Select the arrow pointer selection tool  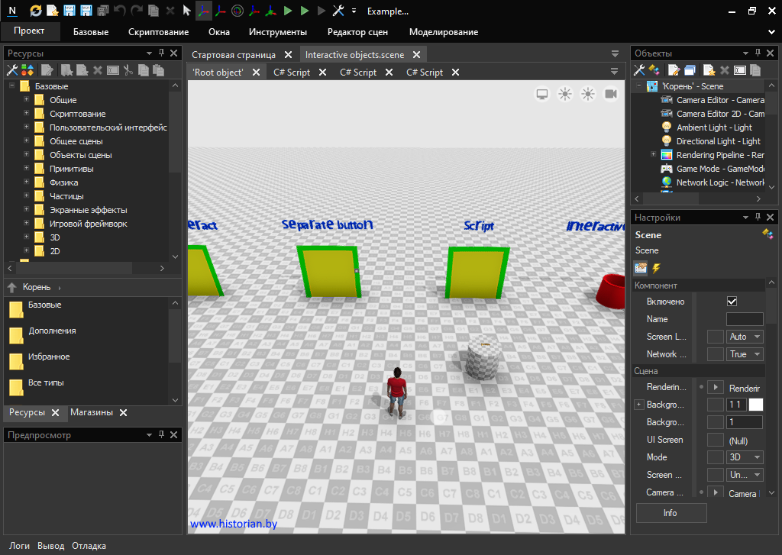click(x=187, y=11)
